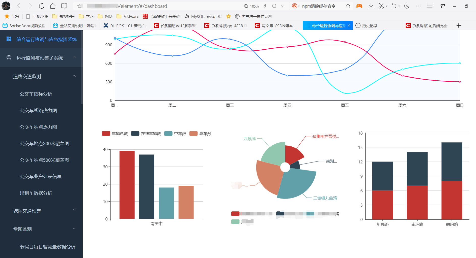This screenshot has width=476, height=258.
Task: Click the 万象城 green pie slice
Action: (275, 153)
